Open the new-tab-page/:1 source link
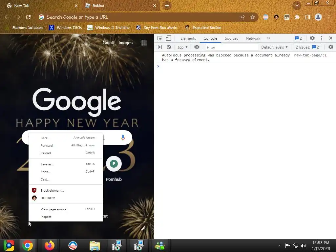This screenshot has height=252, width=336. [310, 55]
